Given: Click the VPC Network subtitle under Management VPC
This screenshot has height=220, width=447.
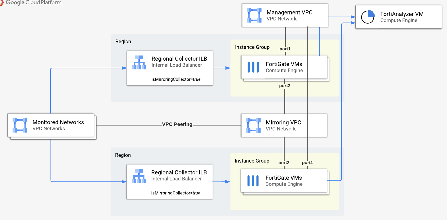Looking at the screenshot, I should tap(281, 19).
